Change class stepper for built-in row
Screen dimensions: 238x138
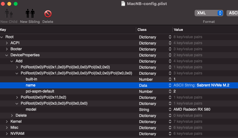[170, 79]
